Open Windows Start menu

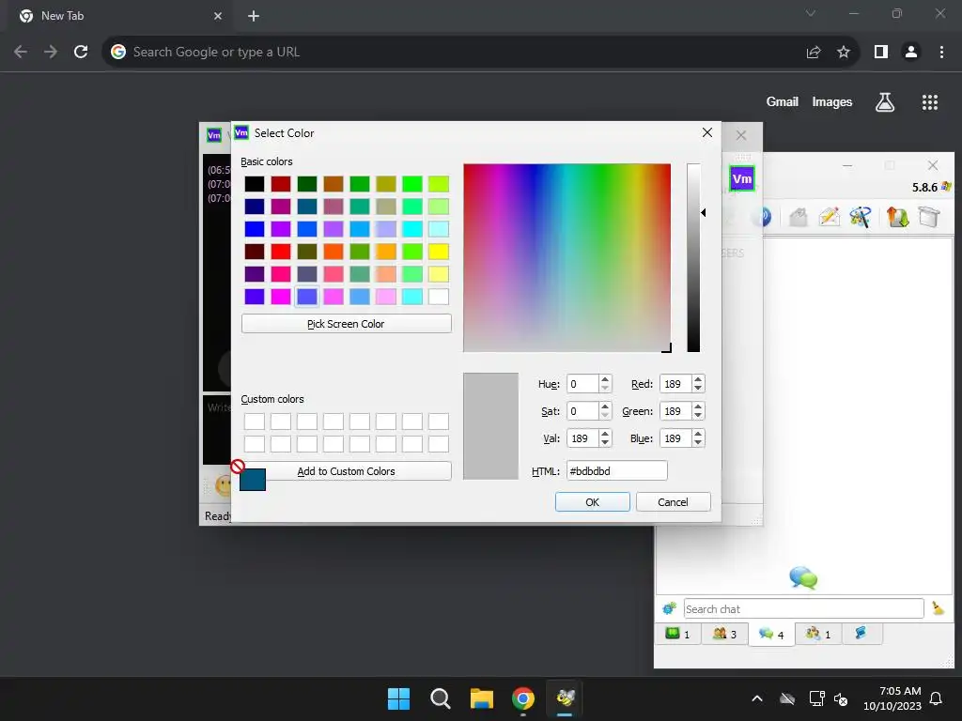(398, 698)
